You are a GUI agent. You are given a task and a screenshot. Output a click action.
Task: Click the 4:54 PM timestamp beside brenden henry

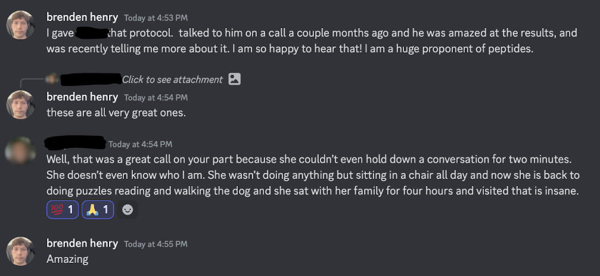pos(156,97)
